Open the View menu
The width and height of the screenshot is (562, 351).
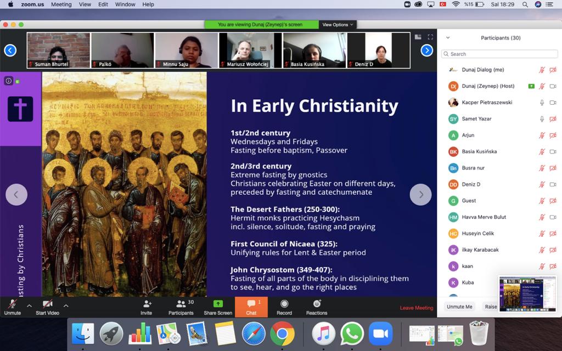tap(85, 4)
